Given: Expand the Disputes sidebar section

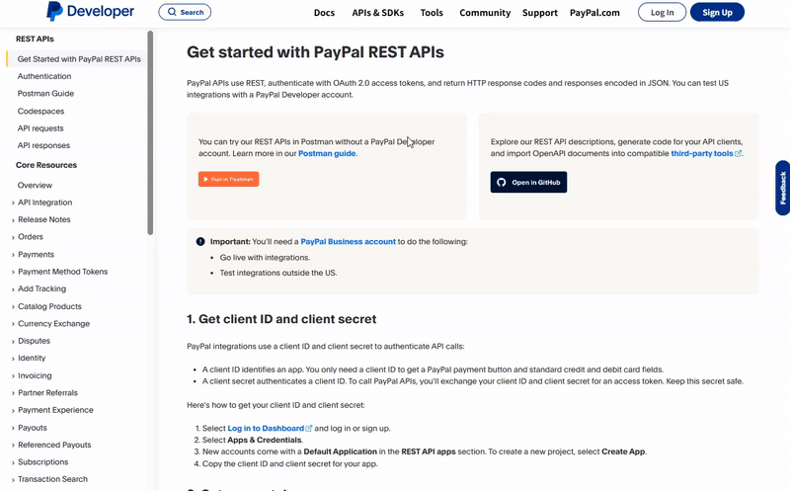Looking at the screenshot, I should [13, 341].
